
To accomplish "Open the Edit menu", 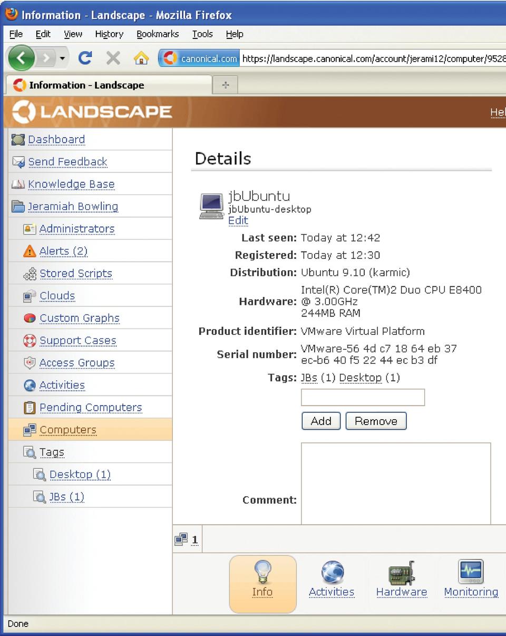I will point(43,34).
